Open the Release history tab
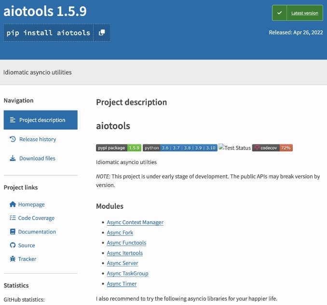This screenshot has width=327, height=305. 38,139
